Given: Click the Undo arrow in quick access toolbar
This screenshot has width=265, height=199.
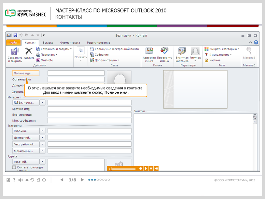Looking at the screenshot, I should pyautogui.click(x=21, y=35).
